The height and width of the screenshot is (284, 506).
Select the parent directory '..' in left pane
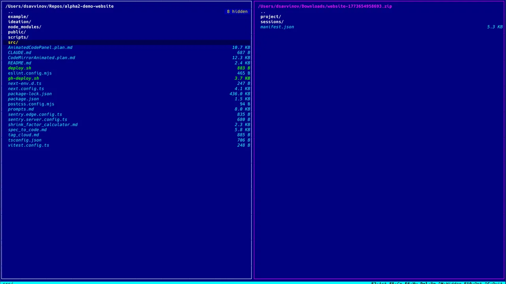pos(11,11)
